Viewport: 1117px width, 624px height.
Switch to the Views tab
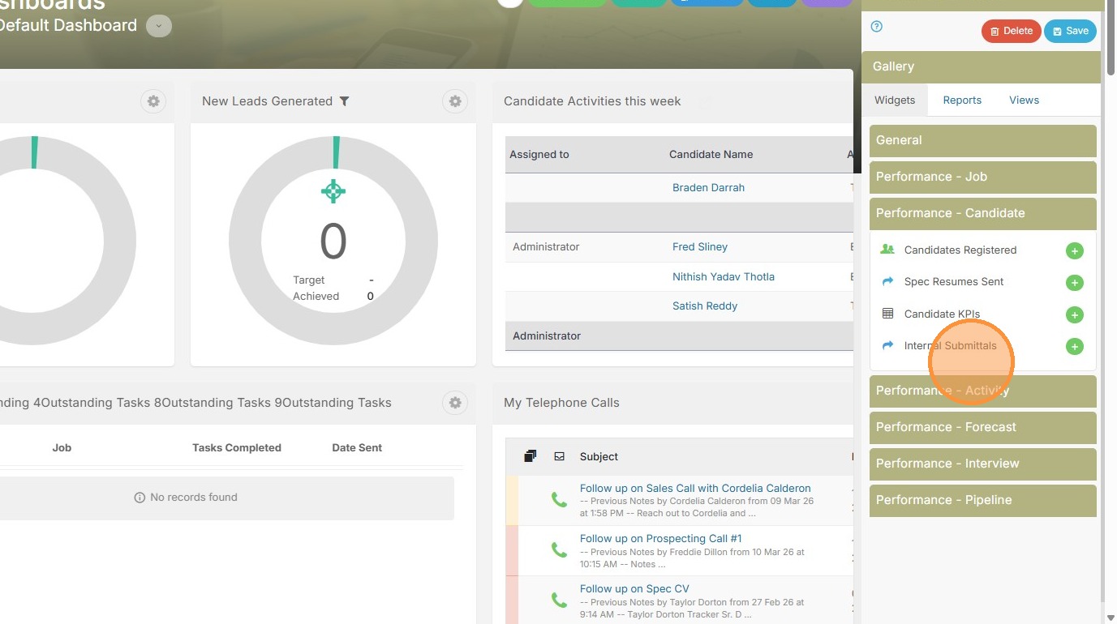(x=1024, y=100)
